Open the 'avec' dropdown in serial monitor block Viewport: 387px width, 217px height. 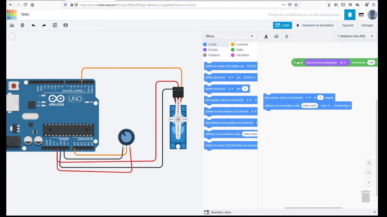coord(326,106)
